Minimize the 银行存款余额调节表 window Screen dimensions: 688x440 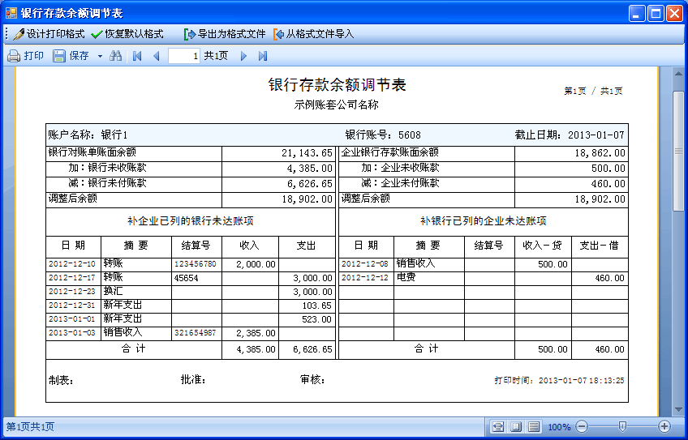637,13
